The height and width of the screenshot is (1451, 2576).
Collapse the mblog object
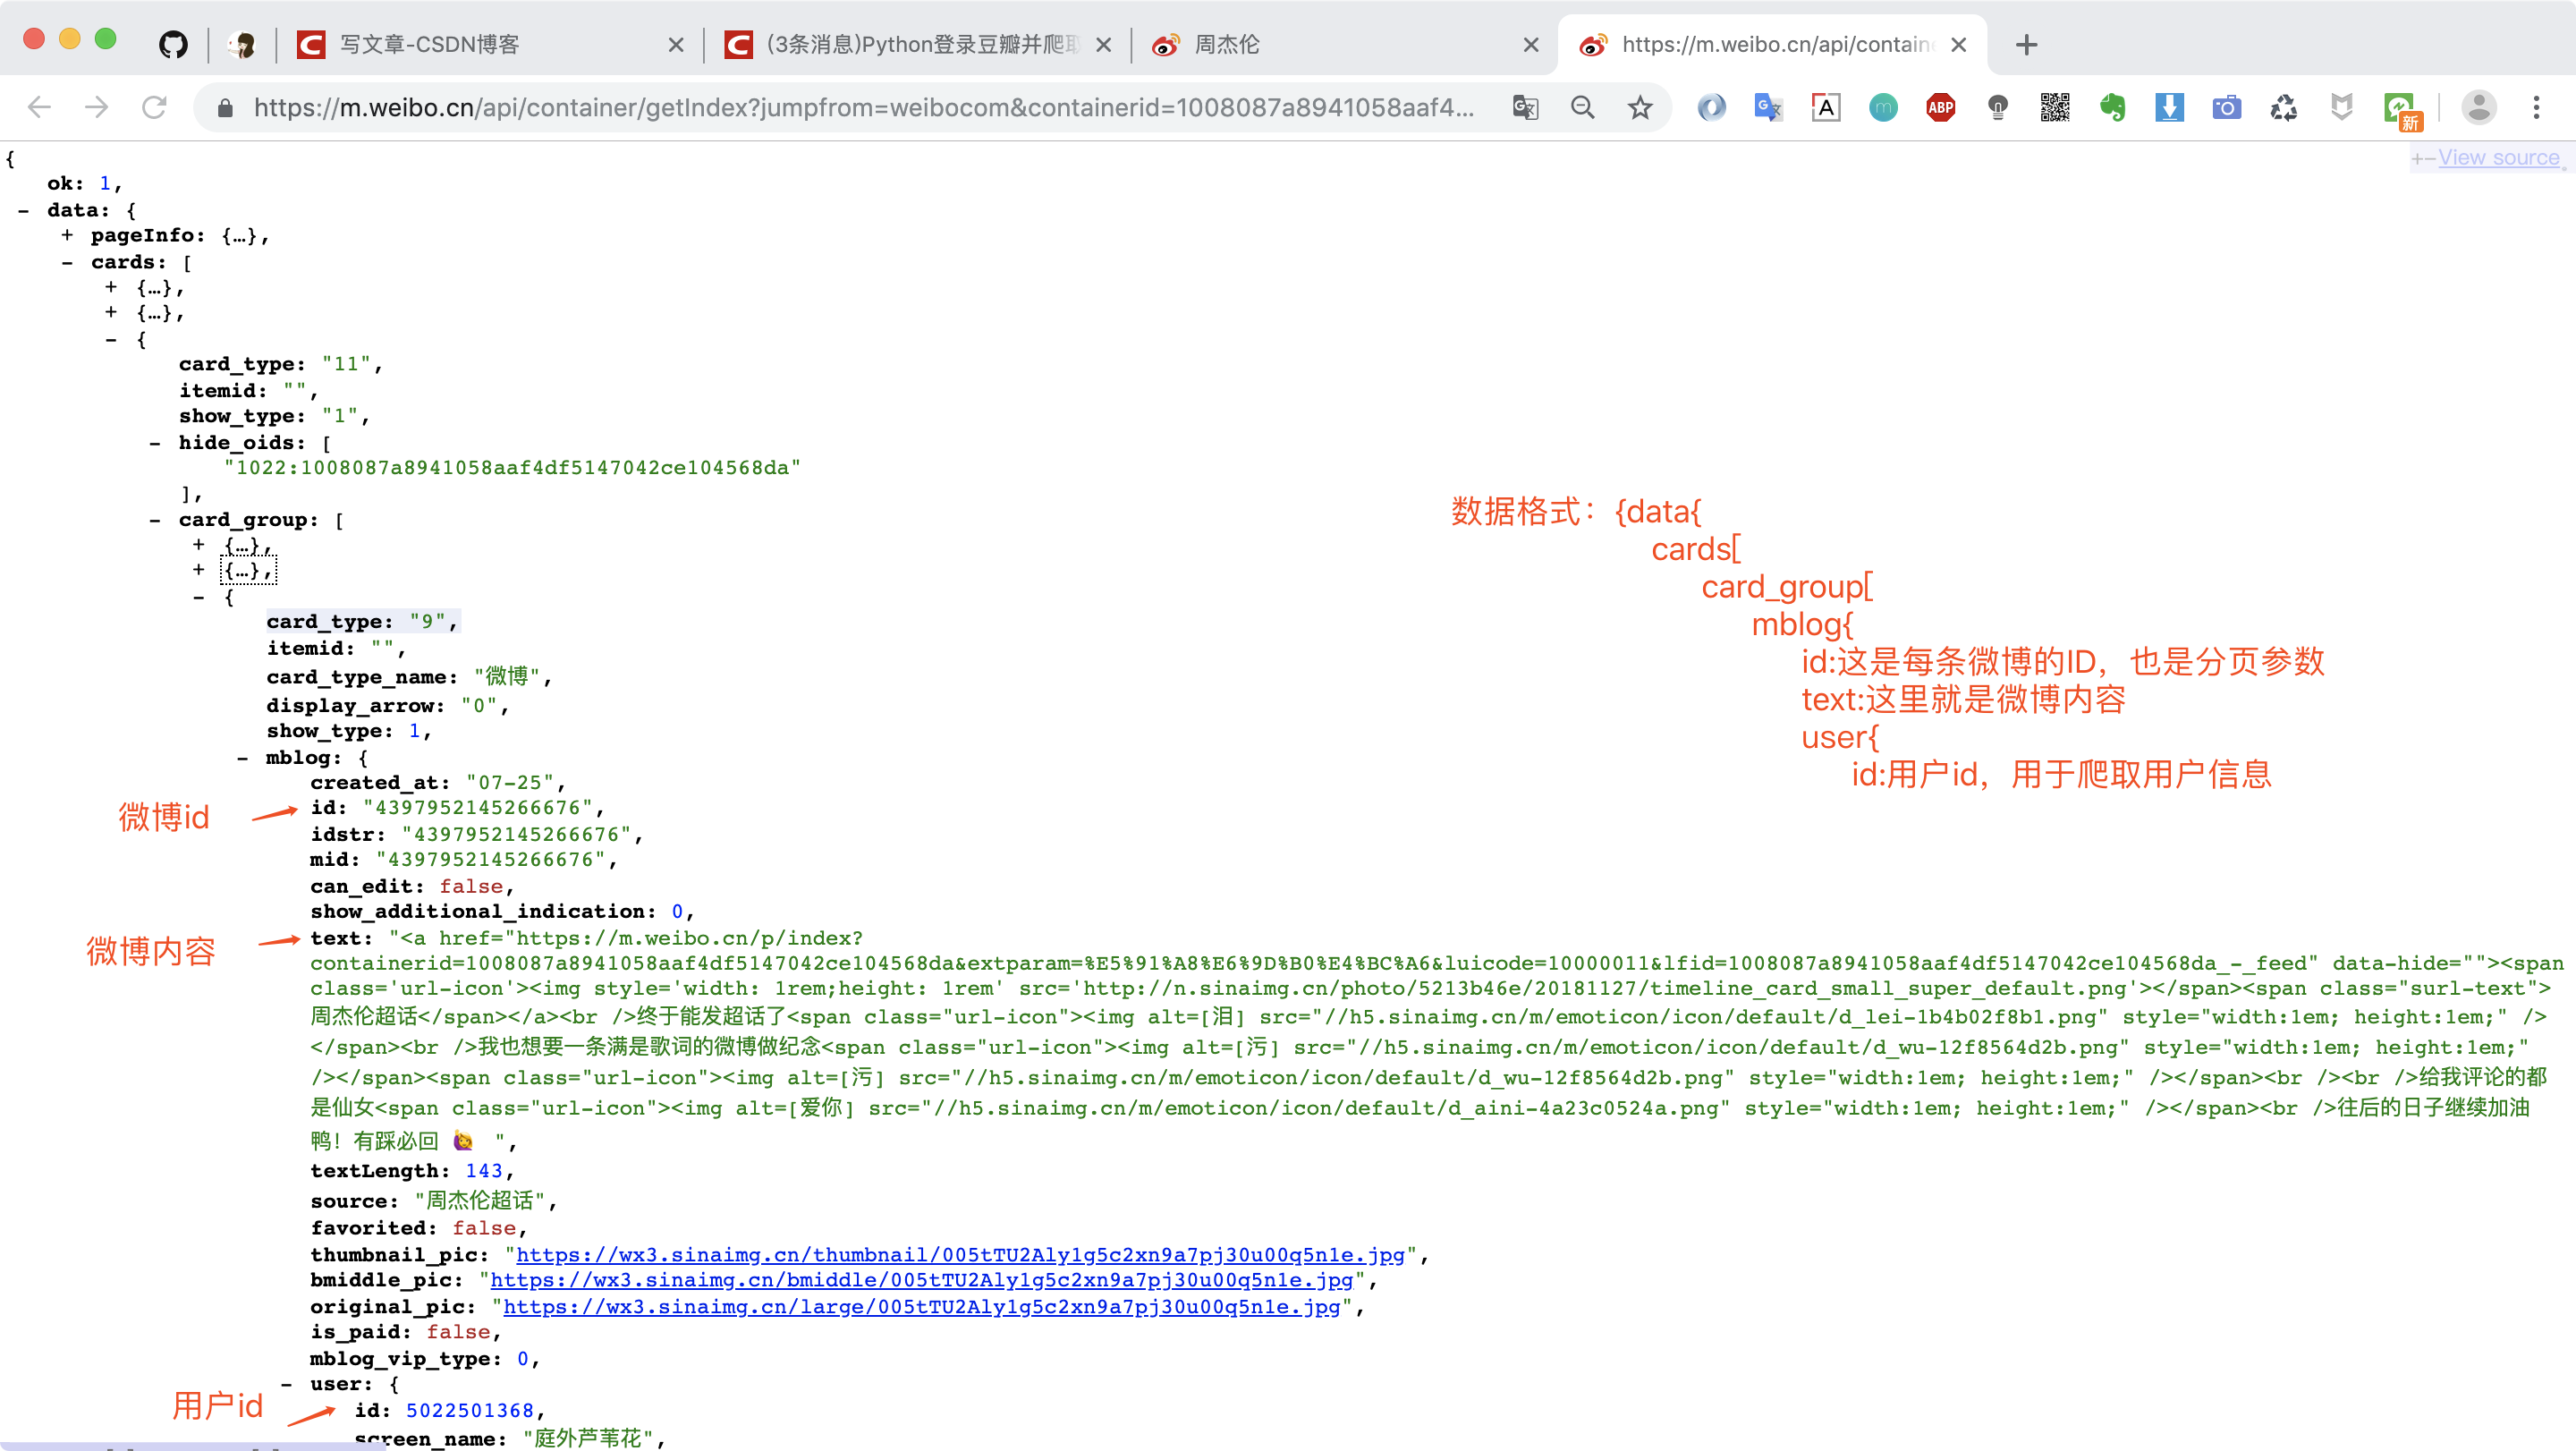coord(243,758)
